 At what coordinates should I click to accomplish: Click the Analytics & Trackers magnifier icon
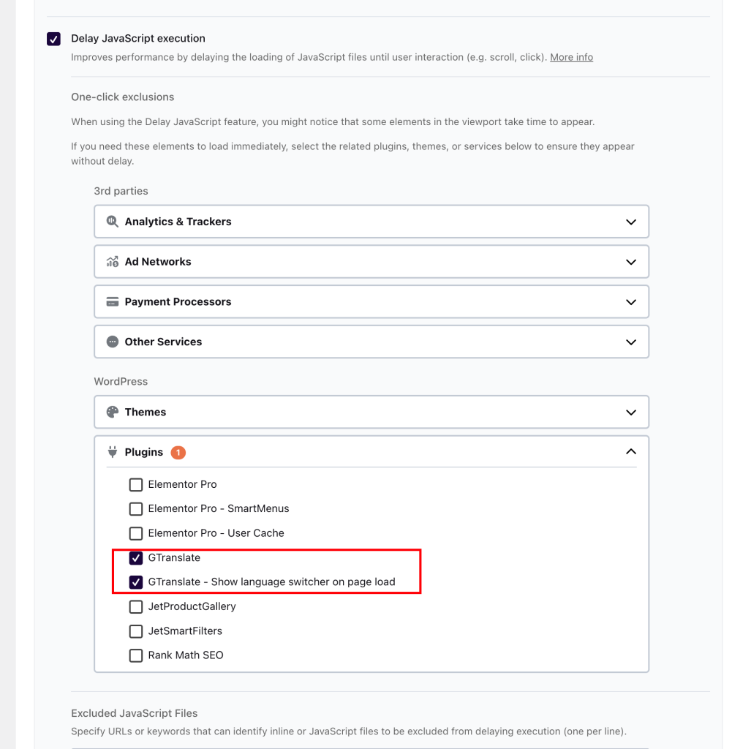pyautogui.click(x=112, y=221)
